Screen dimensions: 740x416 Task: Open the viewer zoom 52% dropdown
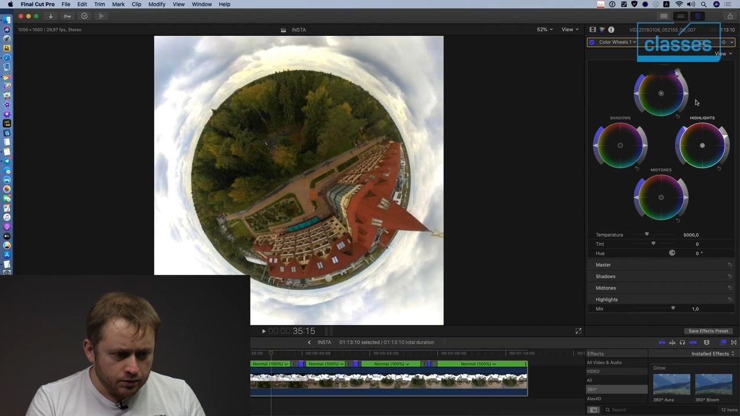pos(545,29)
